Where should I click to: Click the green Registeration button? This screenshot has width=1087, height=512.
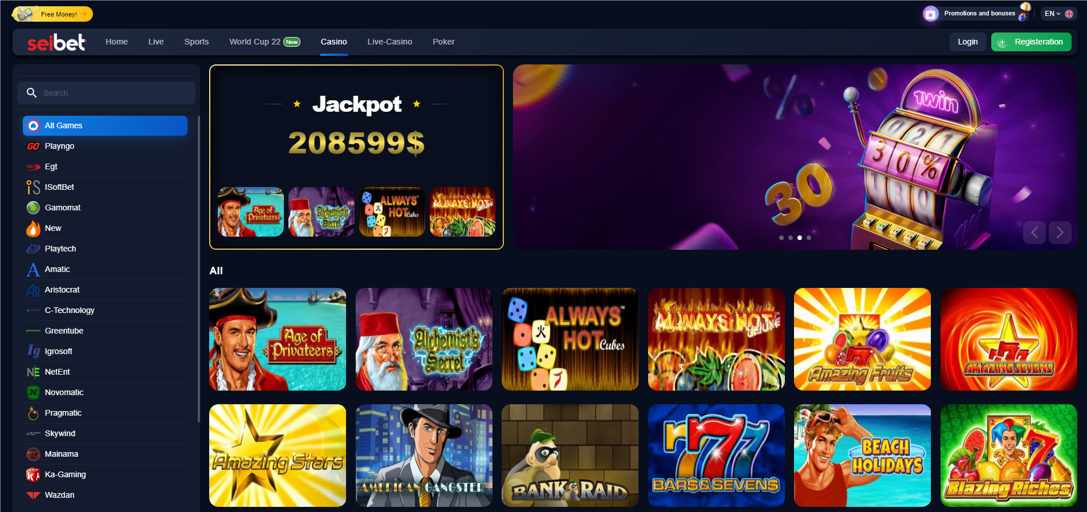[1031, 42]
